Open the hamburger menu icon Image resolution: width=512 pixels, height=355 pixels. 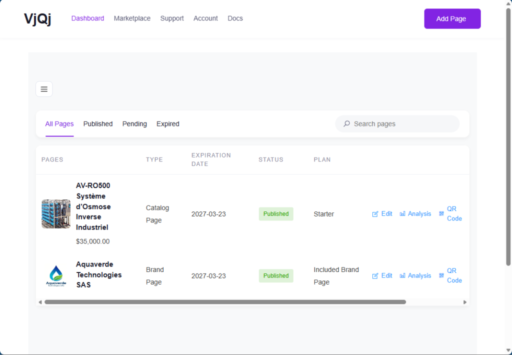coord(44,89)
